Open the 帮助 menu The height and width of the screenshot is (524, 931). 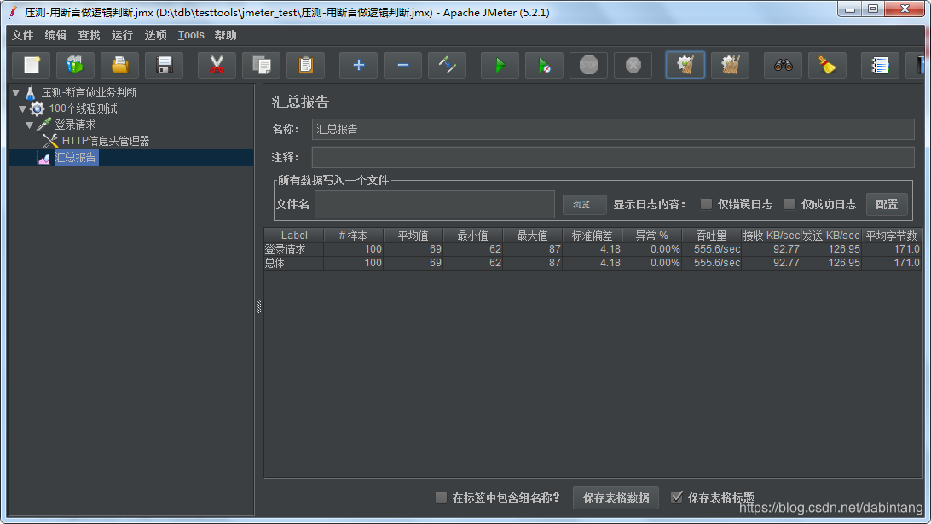point(226,35)
